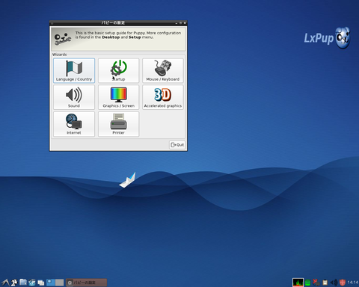Select the Puppy setup taskbar window button
This screenshot has height=287, width=359.
(86, 283)
